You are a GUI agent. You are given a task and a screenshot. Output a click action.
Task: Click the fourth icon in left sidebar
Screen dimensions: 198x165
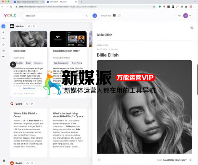click(x=4, y=44)
